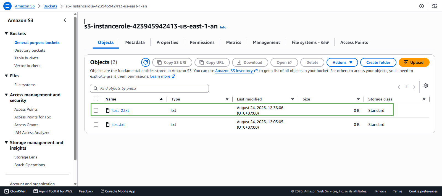
Task: Open Vector buckets in sidebar
Action: [x=27, y=66]
